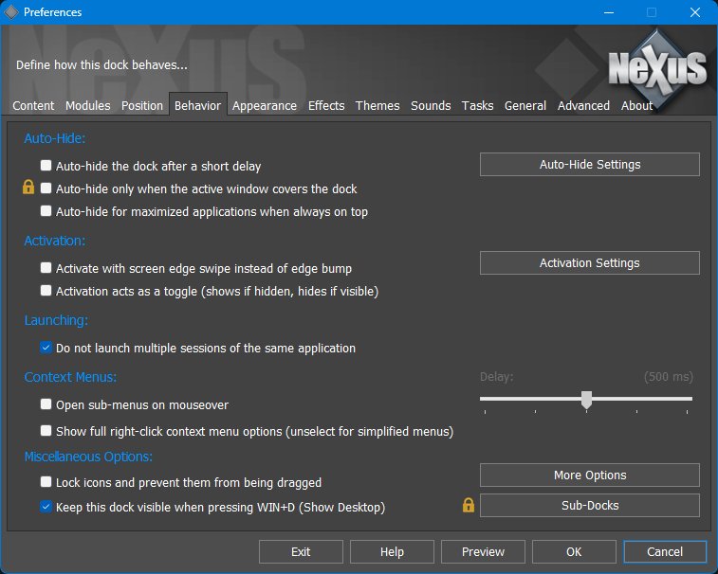Click the Exit button
This screenshot has height=574, width=718.
tap(301, 551)
